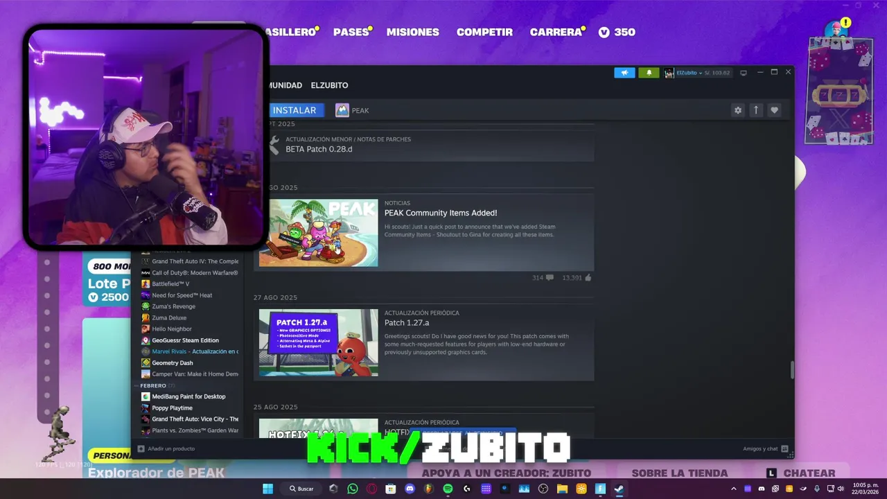Open CARRERA tab in Fortnite menu
The height and width of the screenshot is (499, 887).
point(556,32)
